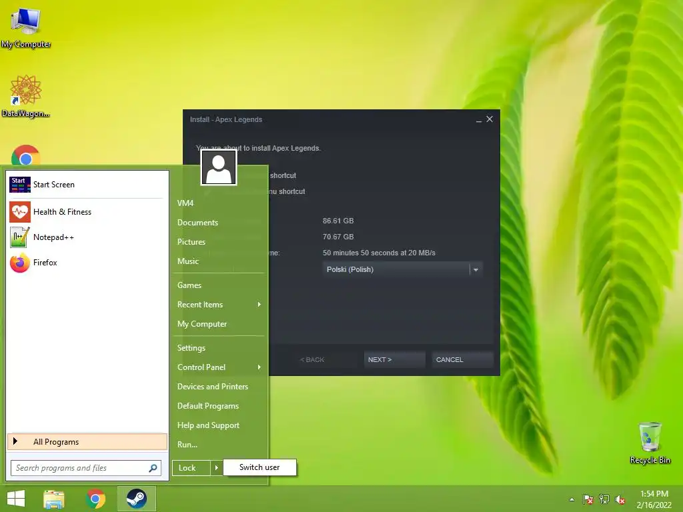Click the user account picture
This screenshot has width=683, height=512.
(219, 167)
